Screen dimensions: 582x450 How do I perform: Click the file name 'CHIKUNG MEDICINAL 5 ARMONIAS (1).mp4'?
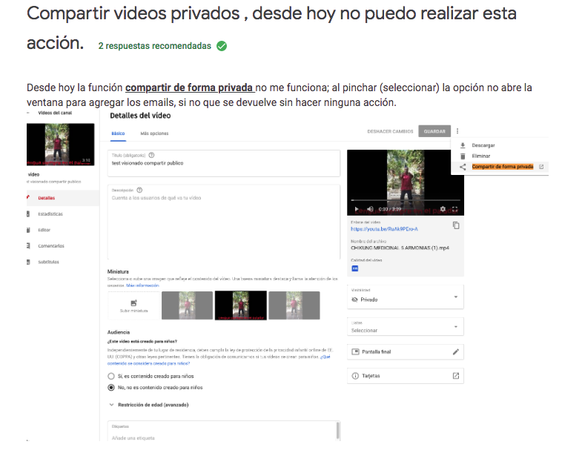(400, 248)
